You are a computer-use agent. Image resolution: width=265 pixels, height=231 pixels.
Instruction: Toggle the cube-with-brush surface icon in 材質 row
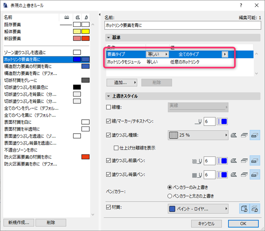click(x=245, y=209)
